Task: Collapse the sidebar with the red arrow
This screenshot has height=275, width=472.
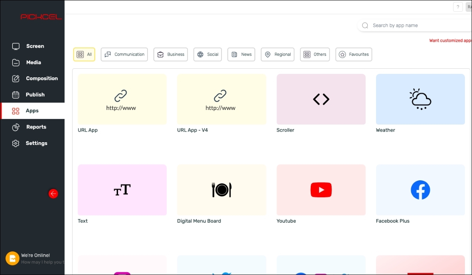Action: (53, 193)
